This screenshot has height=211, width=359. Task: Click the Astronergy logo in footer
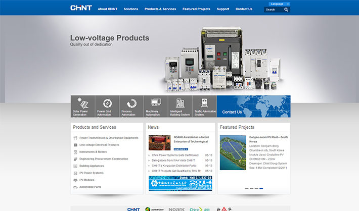(155, 208)
